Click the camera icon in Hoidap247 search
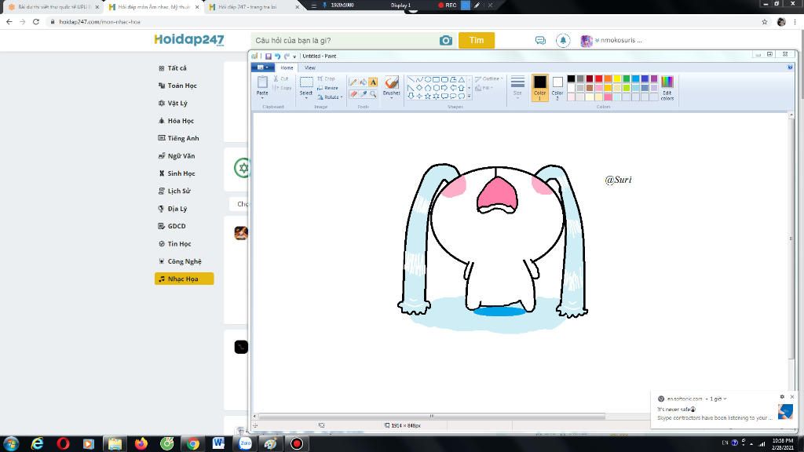This screenshot has width=804, height=452. [x=446, y=41]
